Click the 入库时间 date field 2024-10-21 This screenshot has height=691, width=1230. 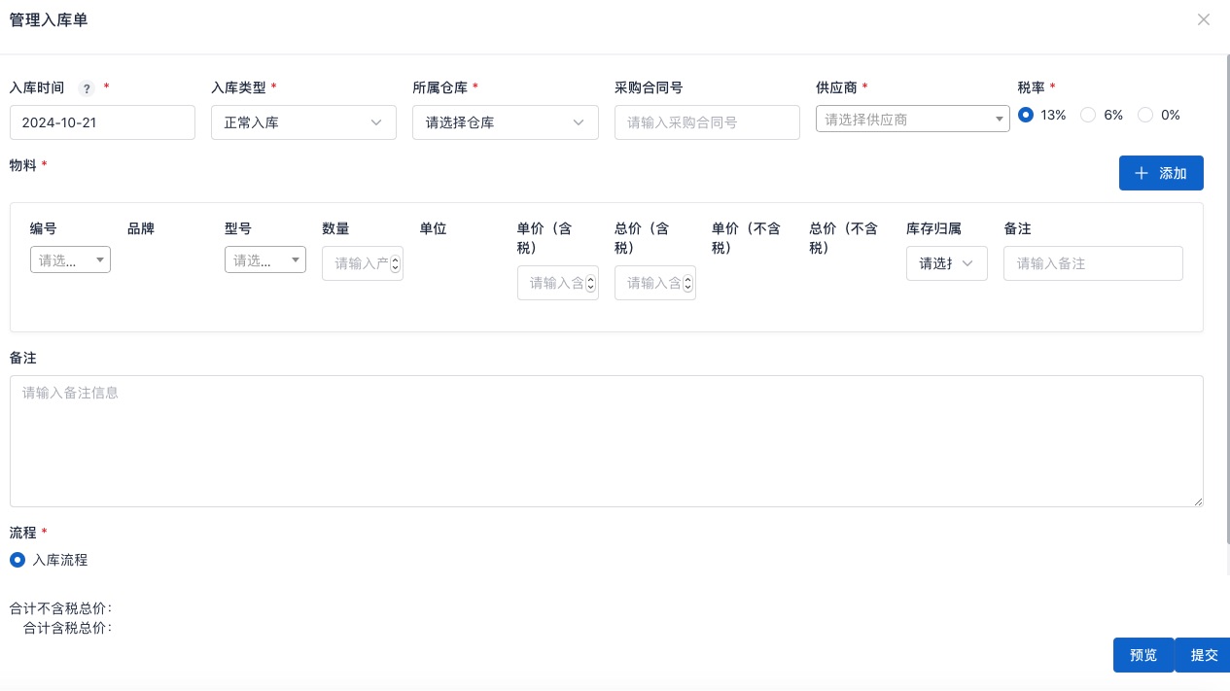(x=102, y=122)
